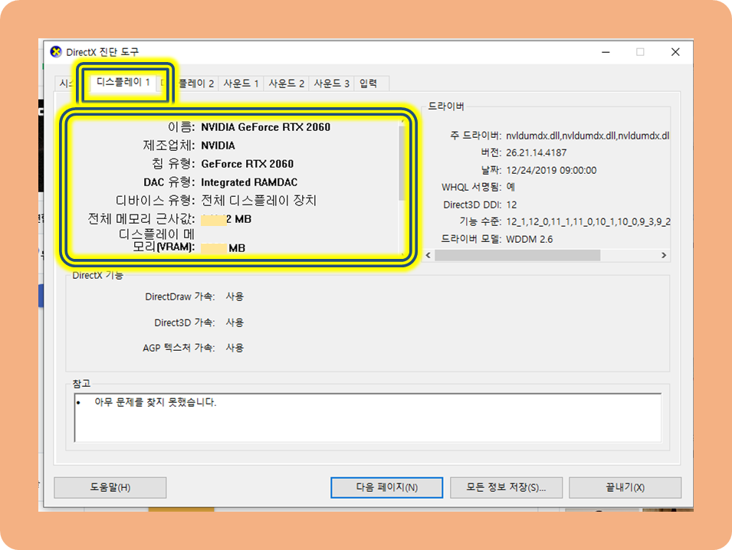732x550 pixels.
Task: Go to the 사운드 3 tab
Action: point(331,83)
